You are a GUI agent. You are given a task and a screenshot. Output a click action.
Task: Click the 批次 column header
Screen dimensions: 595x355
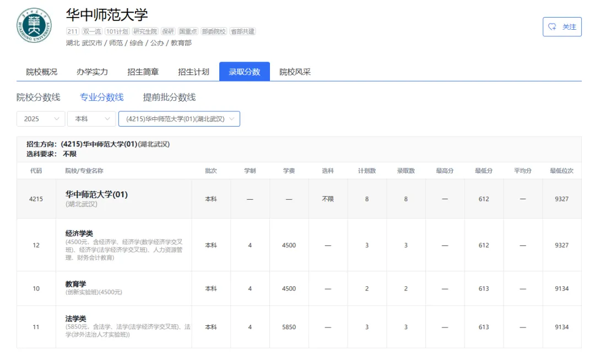[211, 171]
